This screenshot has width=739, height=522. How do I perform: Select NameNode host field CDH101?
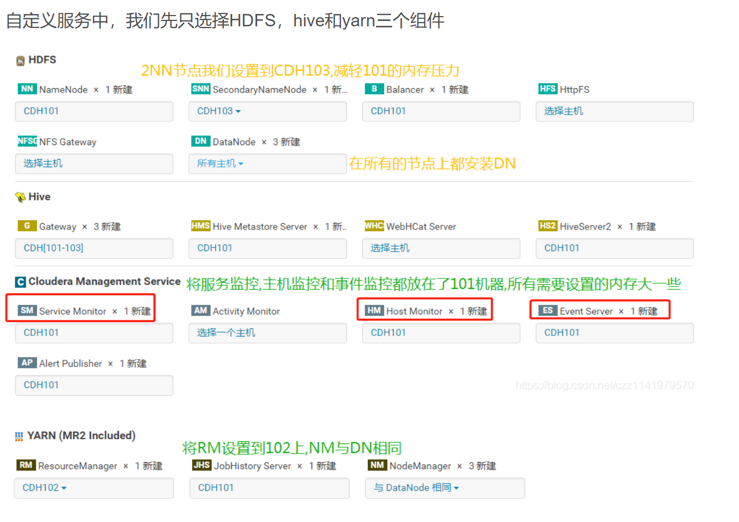point(94,111)
